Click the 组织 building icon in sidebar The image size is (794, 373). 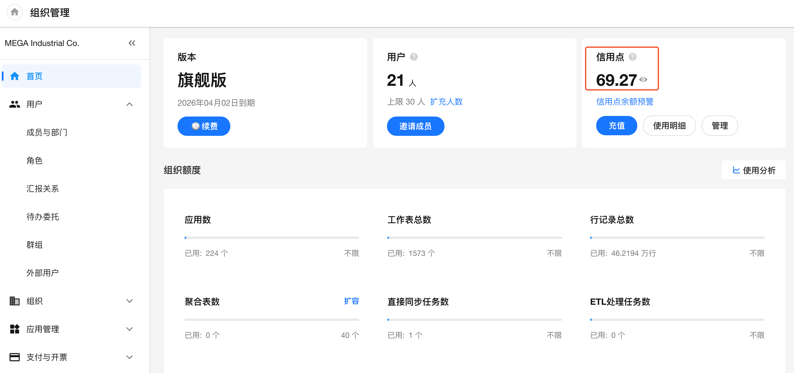[14, 301]
